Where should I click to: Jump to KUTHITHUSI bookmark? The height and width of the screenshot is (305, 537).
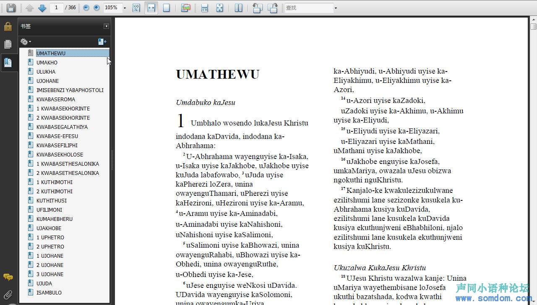point(52,200)
